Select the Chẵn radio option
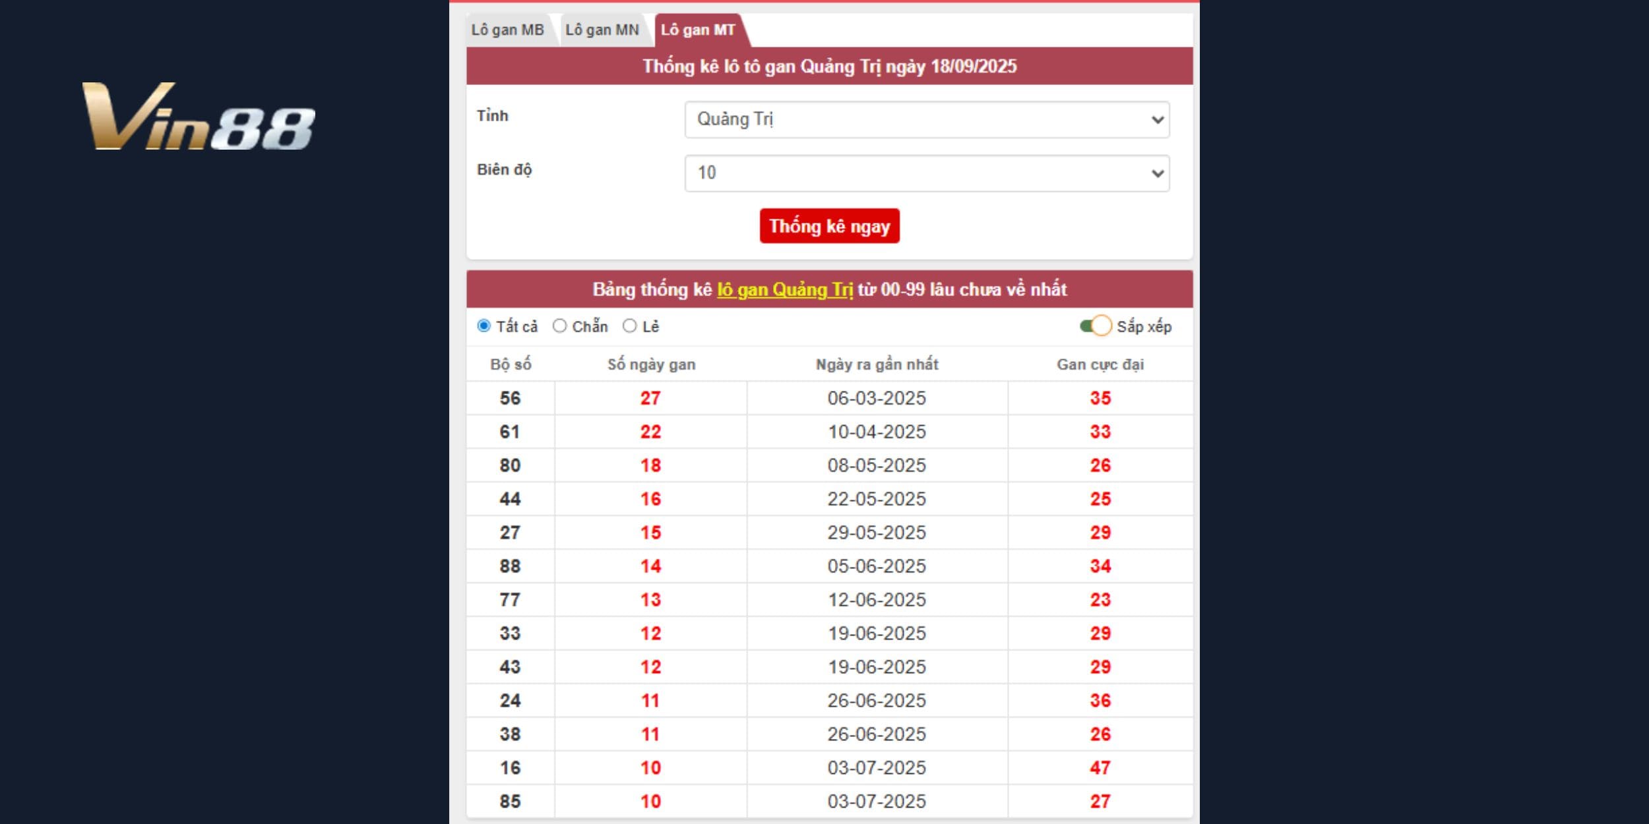The image size is (1649, 824). (559, 326)
